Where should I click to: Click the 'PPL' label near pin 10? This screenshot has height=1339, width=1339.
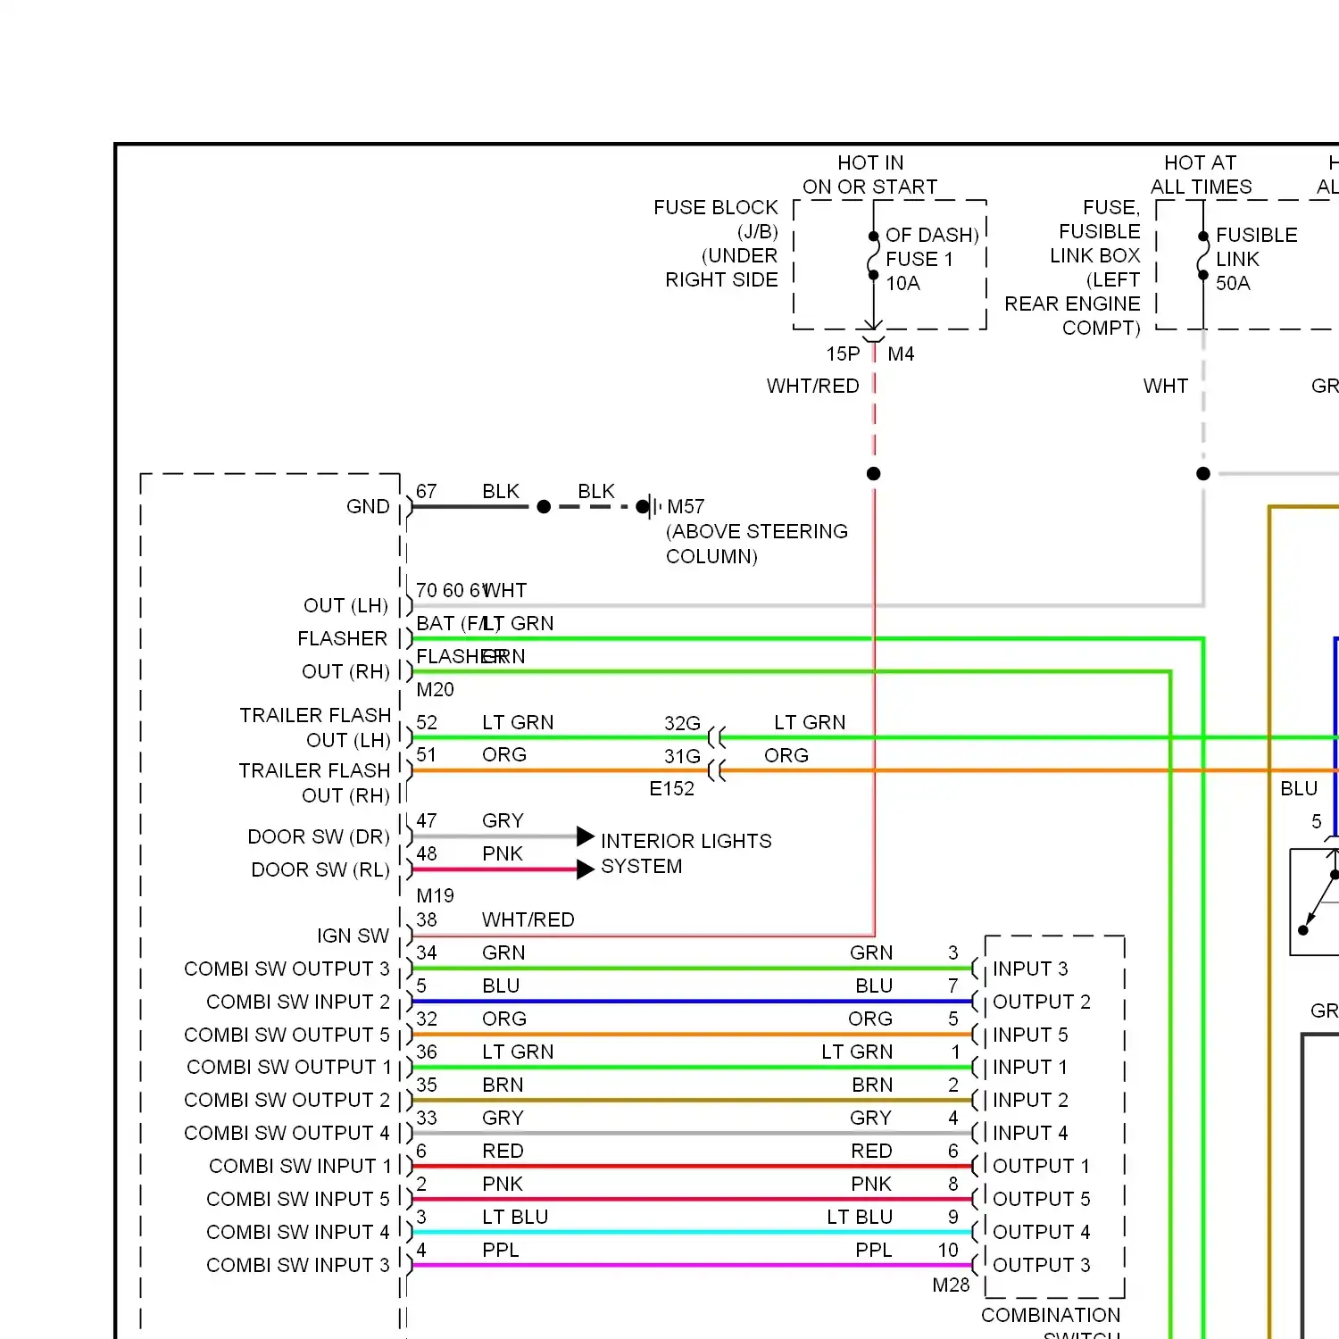(874, 1250)
